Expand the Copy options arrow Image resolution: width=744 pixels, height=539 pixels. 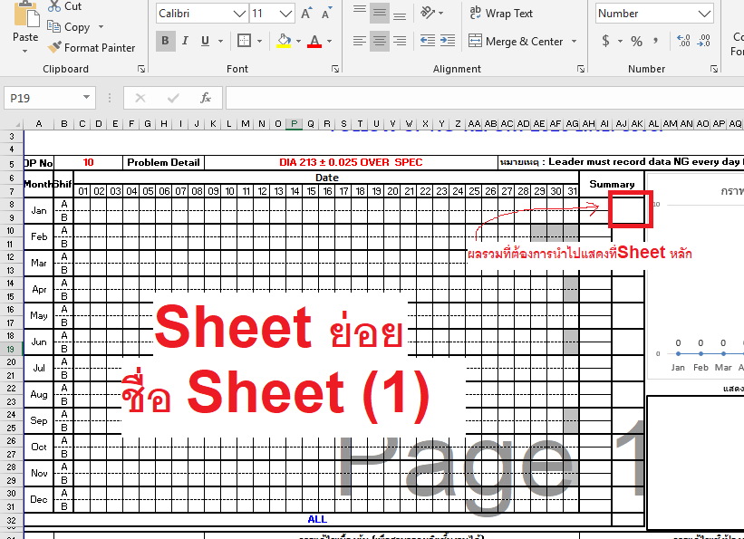pos(101,27)
